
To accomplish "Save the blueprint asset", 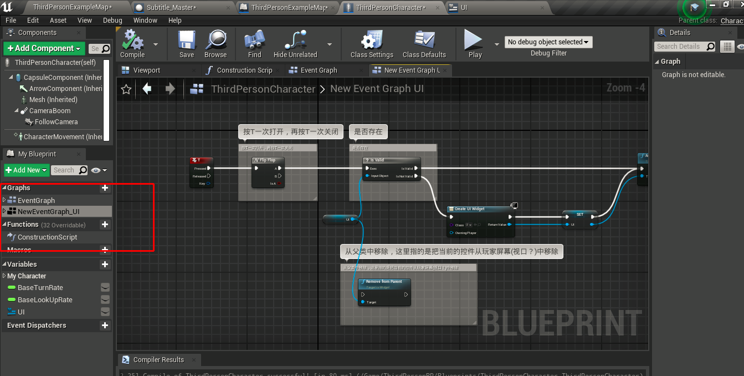I will pos(186,44).
